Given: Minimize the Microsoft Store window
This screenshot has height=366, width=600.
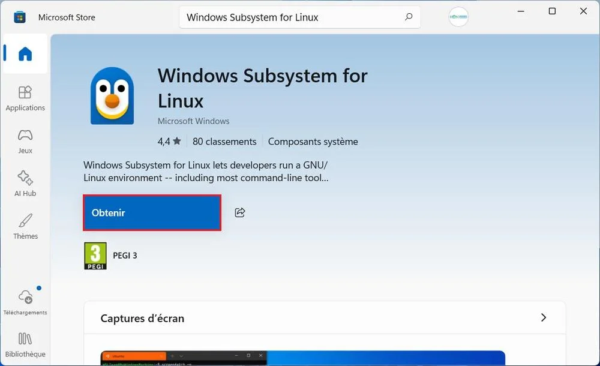Looking at the screenshot, I should click(521, 11).
